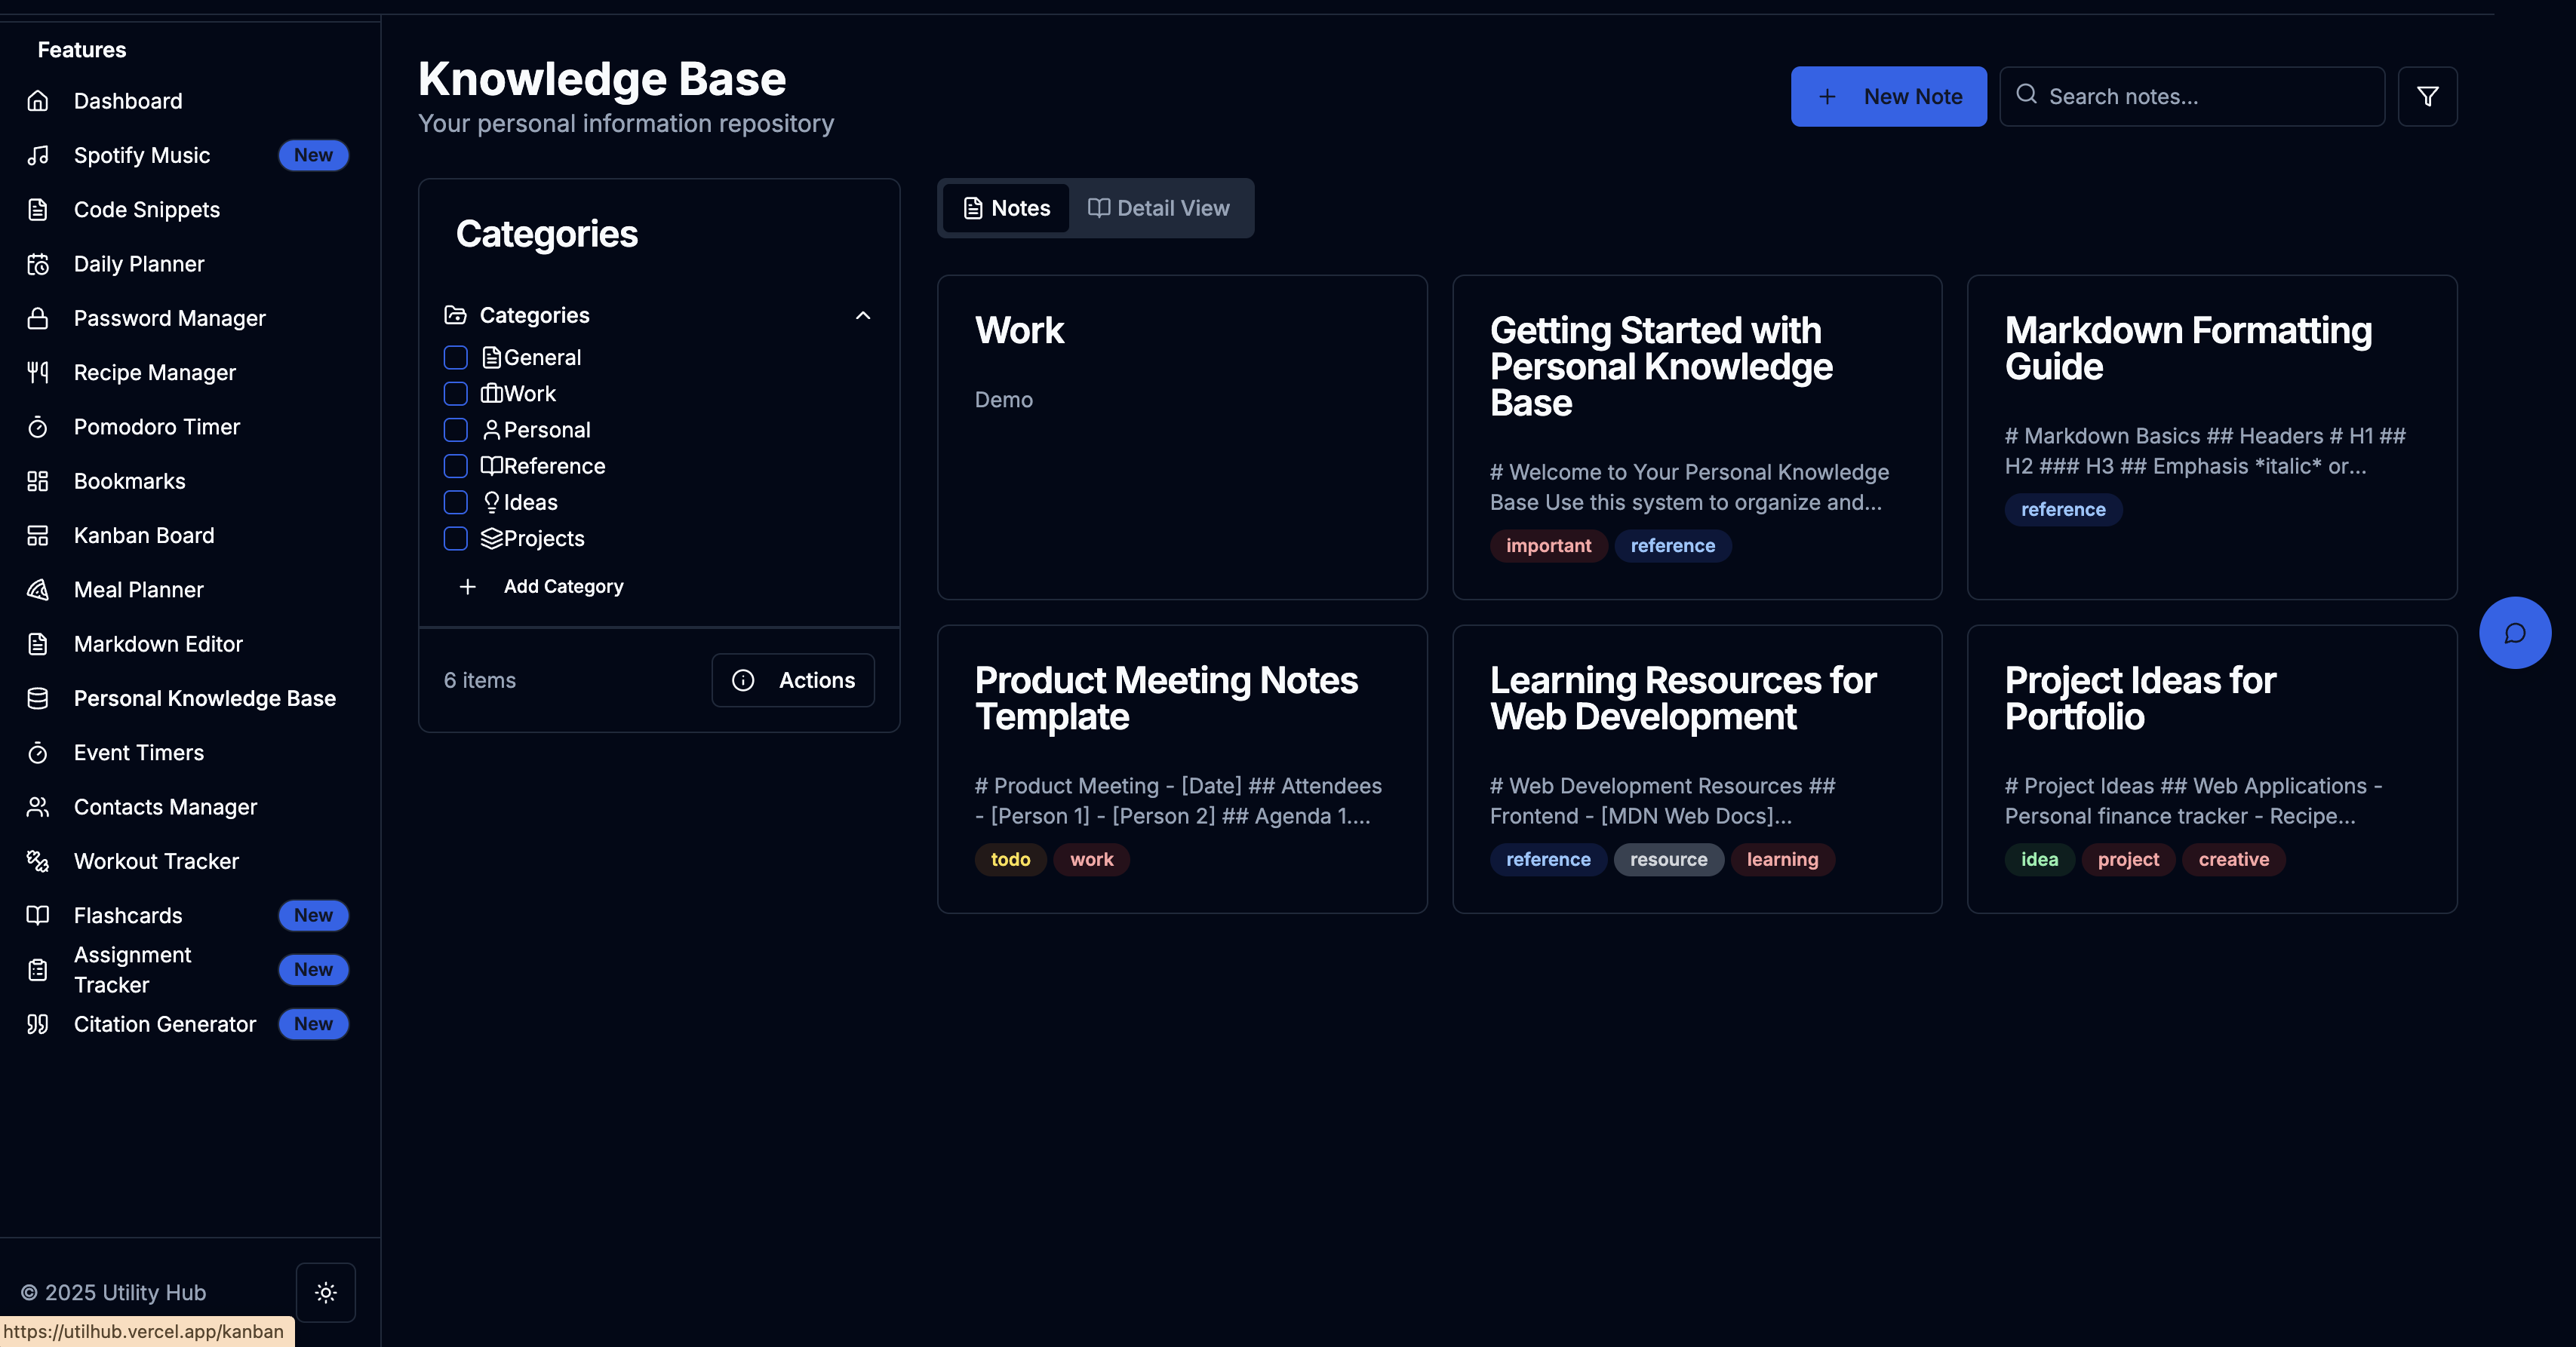Tick the Projects category checkbox
This screenshot has height=1347, width=2576.
point(455,538)
